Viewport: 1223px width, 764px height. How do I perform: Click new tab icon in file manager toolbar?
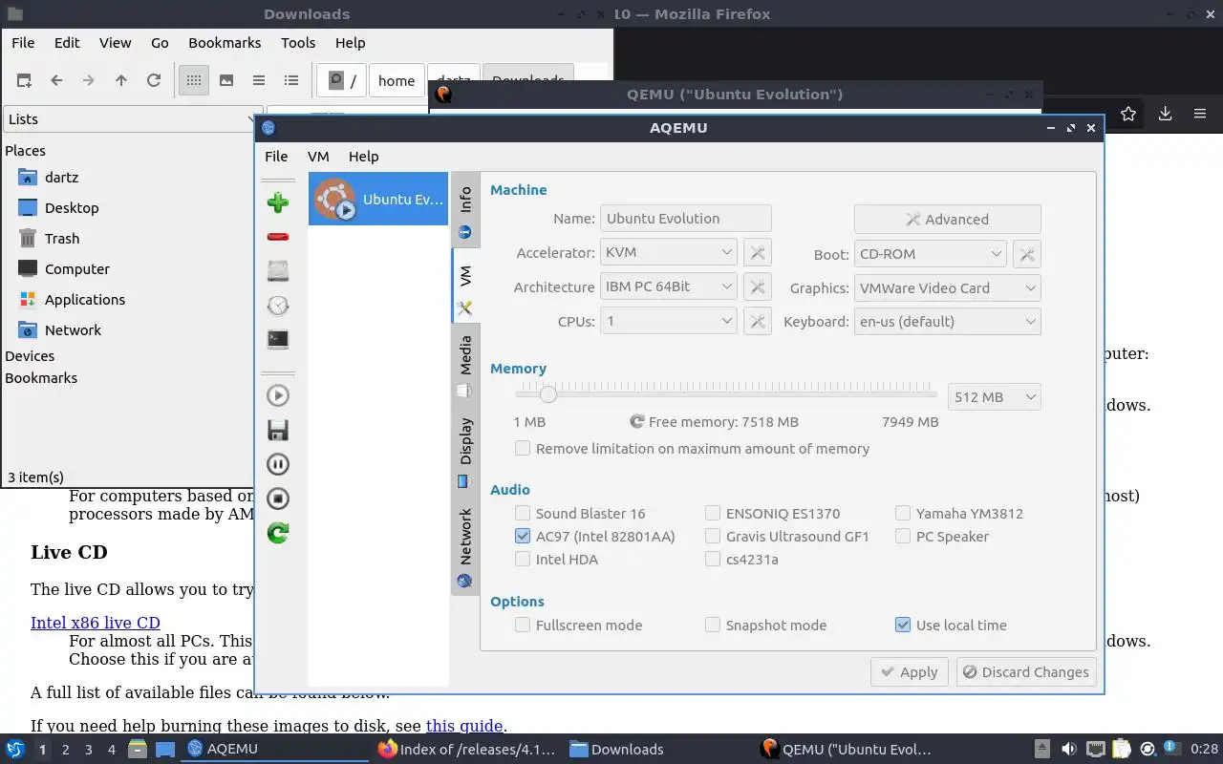[24, 80]
